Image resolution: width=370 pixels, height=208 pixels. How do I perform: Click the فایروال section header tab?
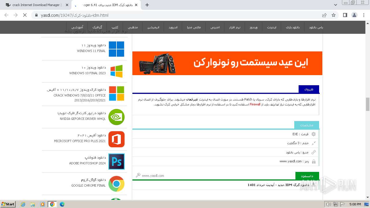point(309,89)
